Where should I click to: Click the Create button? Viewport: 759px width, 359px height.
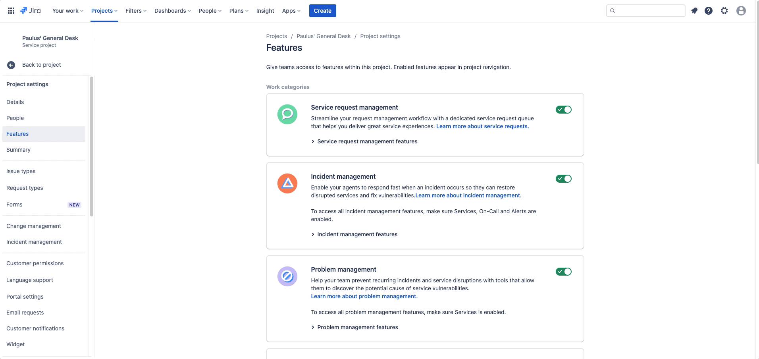(x=323, y=11)
